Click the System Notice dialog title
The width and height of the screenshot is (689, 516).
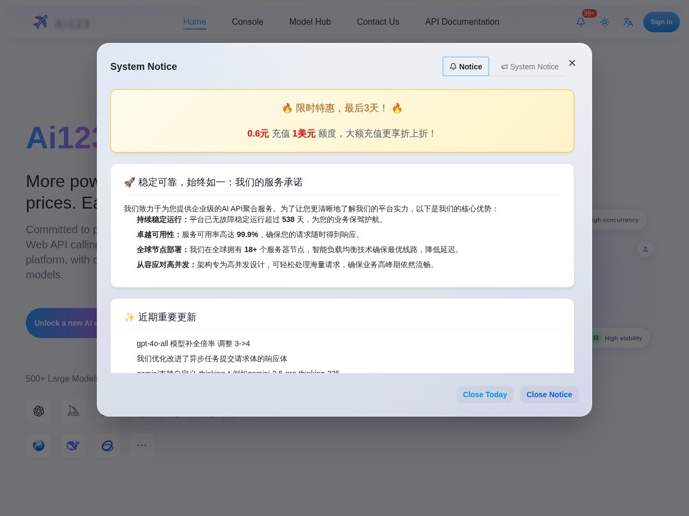click(x=144, y=67)
